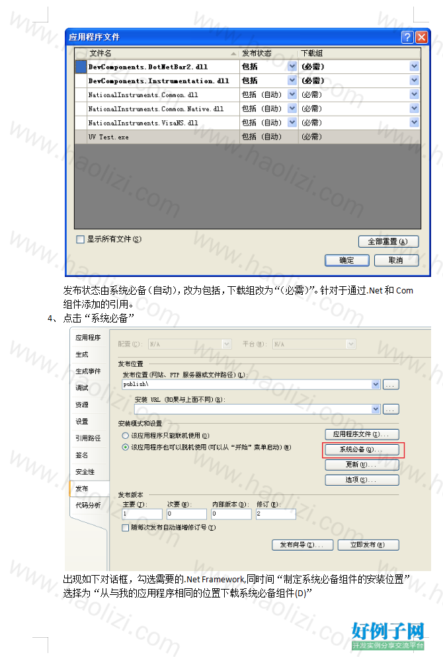Image resolution: width=443 pixels, height=657 pixels.
Task: Open publish status dropdown for NationalInstruments.VisaNS.dll
Action: point(292,122)
